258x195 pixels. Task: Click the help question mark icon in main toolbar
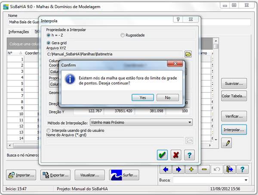click(x=243, y=169)
